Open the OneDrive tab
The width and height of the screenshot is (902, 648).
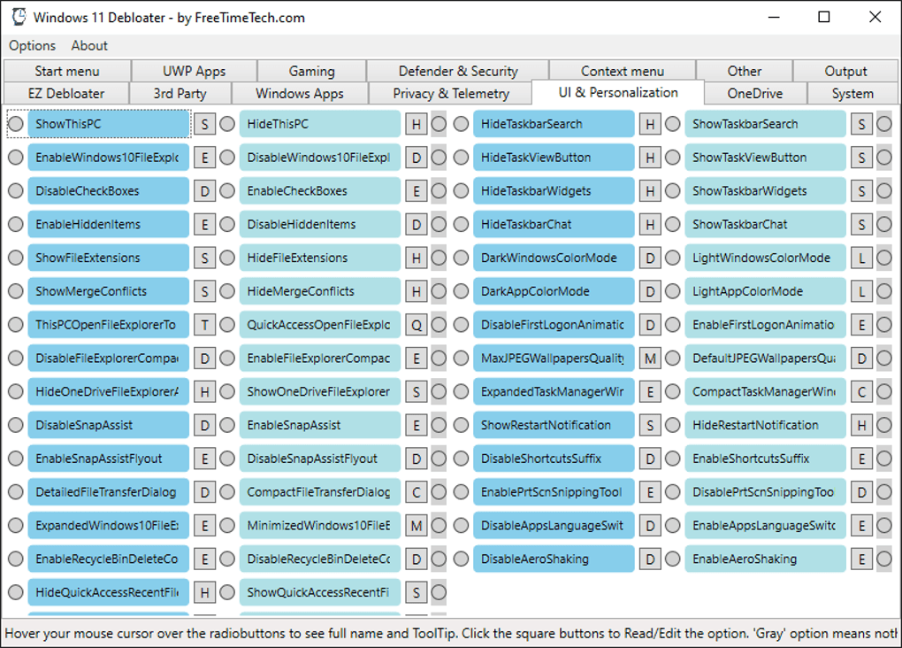[x=754, y=93]
